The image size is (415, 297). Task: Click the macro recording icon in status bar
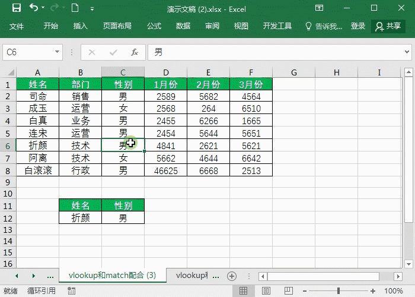point(71,291)
